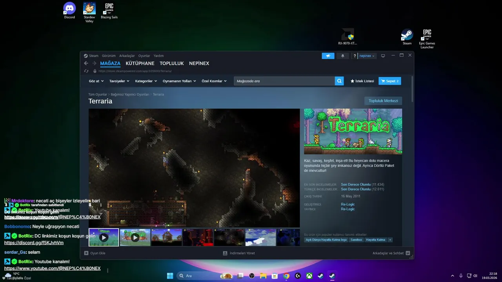
Task: Click the Steam page vertical scrollbar
Action: [412, 89]
